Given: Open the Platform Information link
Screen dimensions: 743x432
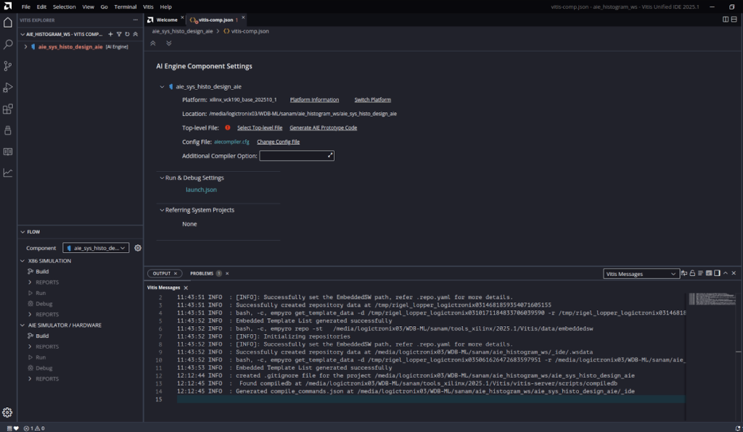Looking at the screenshot, I should (x=314, y=100).
